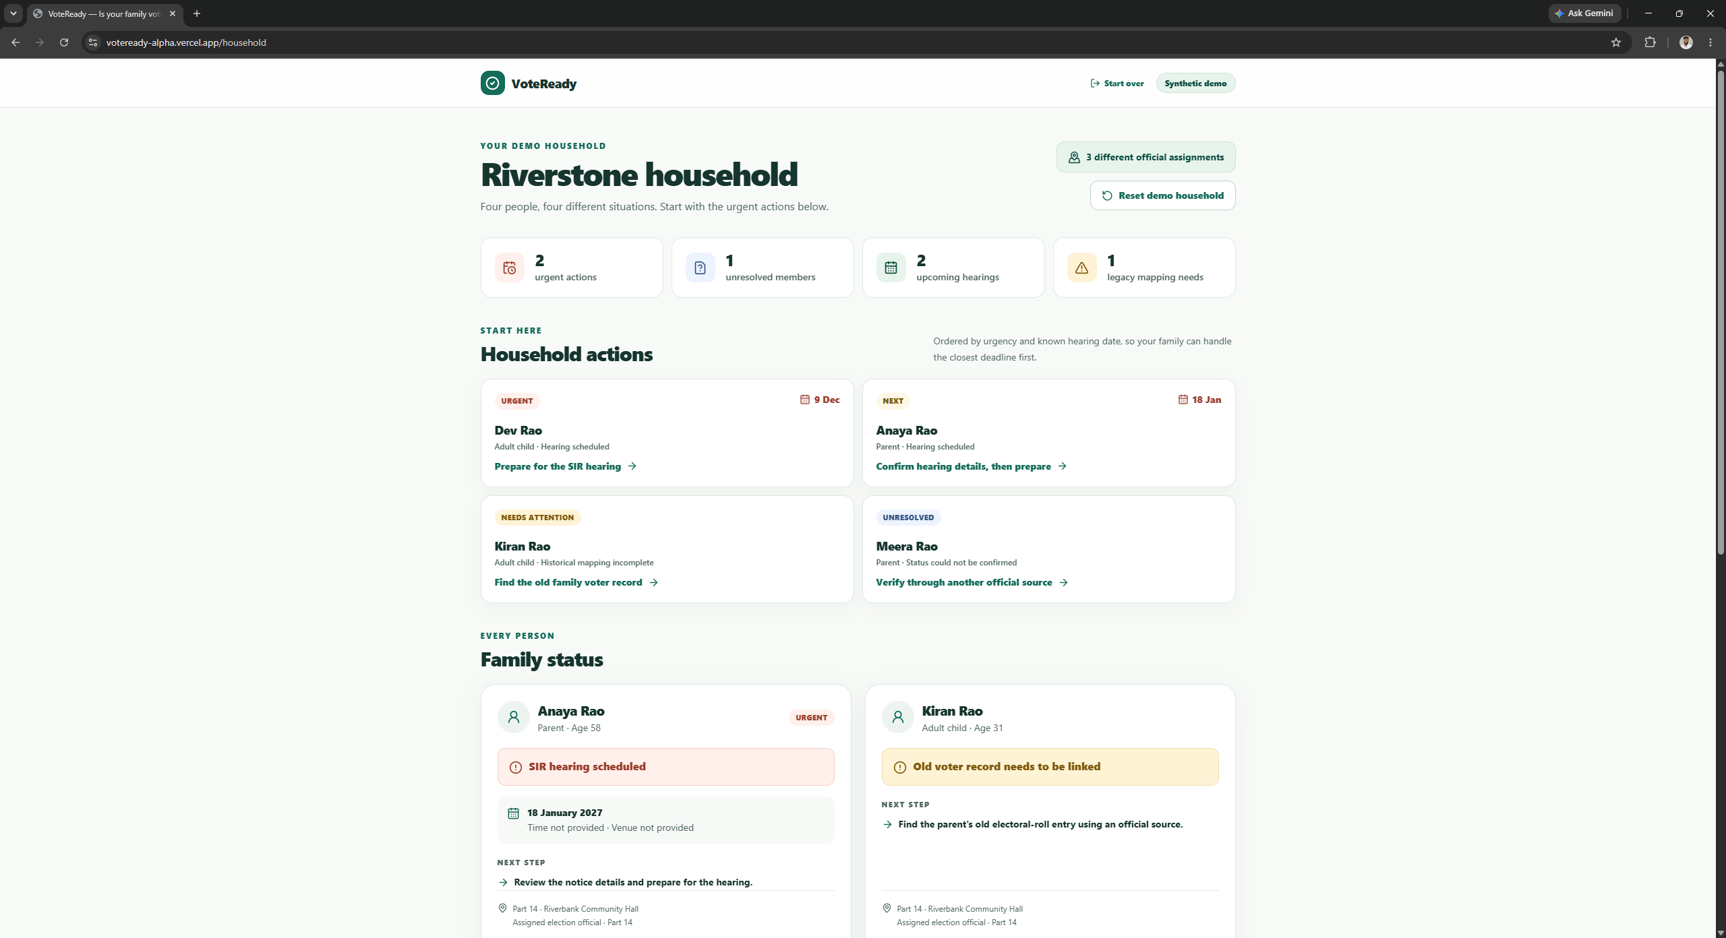This screenshot has width=1726, height=938.
Task: Click the unresolved members question-file icon
Action: [x=700, y=268]
